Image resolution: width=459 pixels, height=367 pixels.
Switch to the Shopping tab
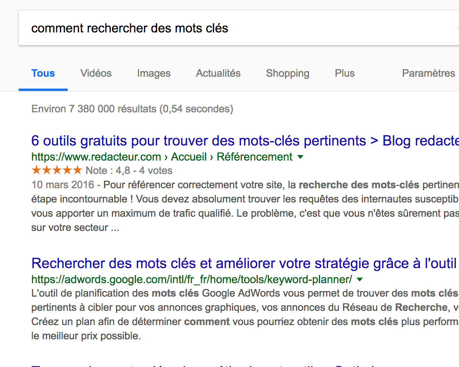point(287,74)
